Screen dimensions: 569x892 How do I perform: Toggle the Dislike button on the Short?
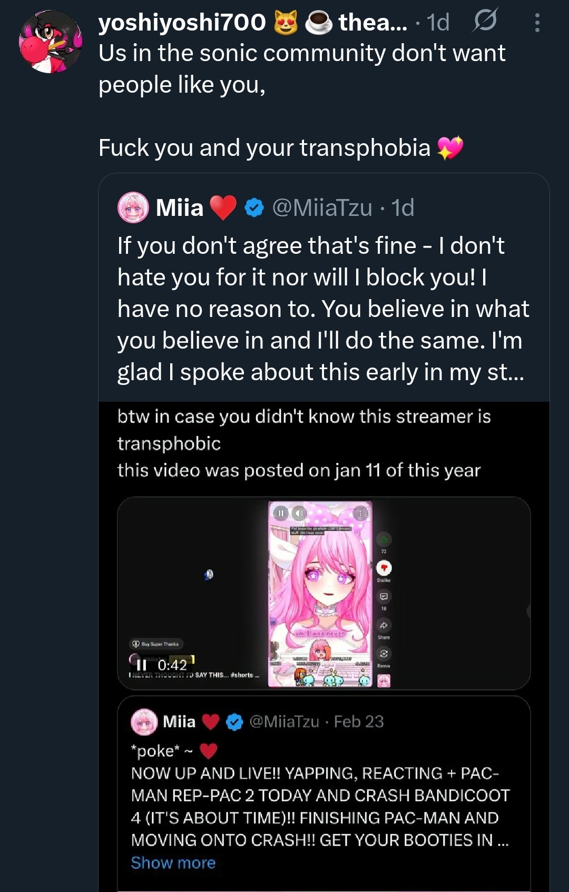(384, 568)
